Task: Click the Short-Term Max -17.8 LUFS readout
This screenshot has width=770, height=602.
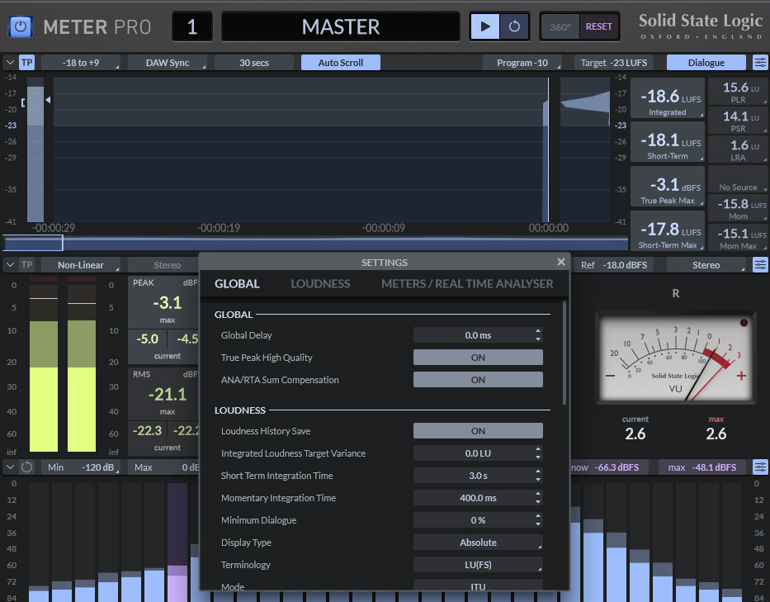Action: tap(668, 231)
